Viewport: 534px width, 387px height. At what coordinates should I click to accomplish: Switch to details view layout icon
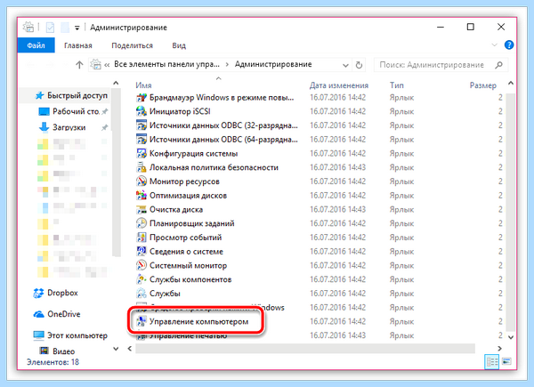492,362
